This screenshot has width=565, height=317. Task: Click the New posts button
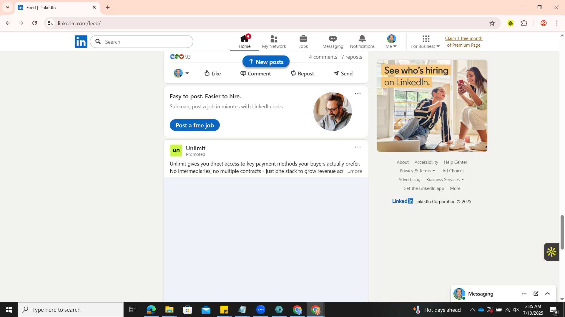pyautogui.click(x=266, y=62)
